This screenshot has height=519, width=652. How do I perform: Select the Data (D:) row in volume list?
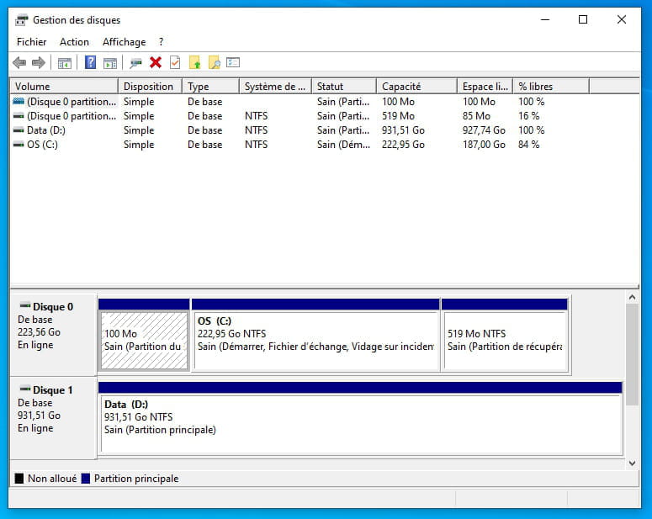[x=46, y=130]
